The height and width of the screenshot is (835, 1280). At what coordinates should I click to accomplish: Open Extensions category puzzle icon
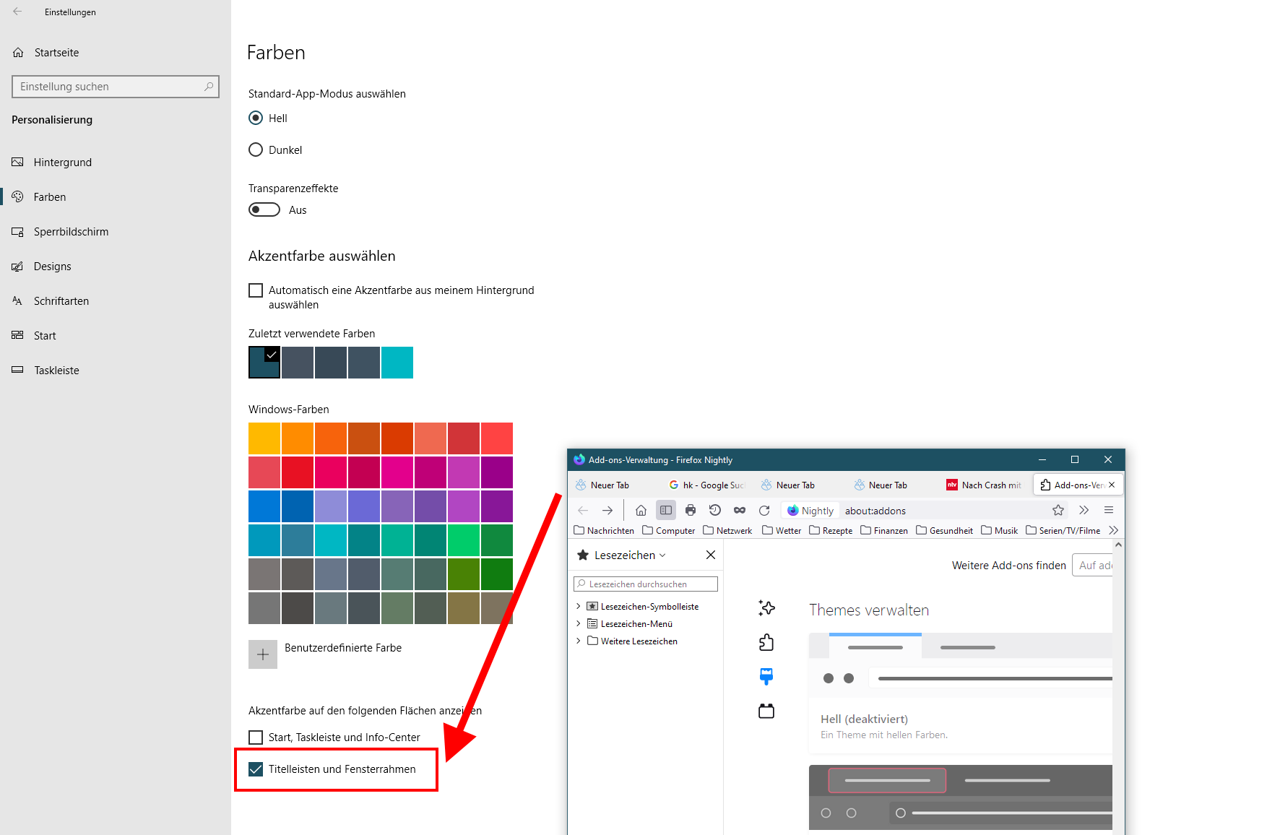pyautogui.click(x=766, y=642)
